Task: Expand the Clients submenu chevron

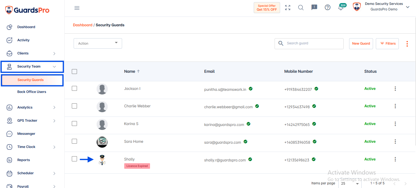Action: [x=54, y=53]
